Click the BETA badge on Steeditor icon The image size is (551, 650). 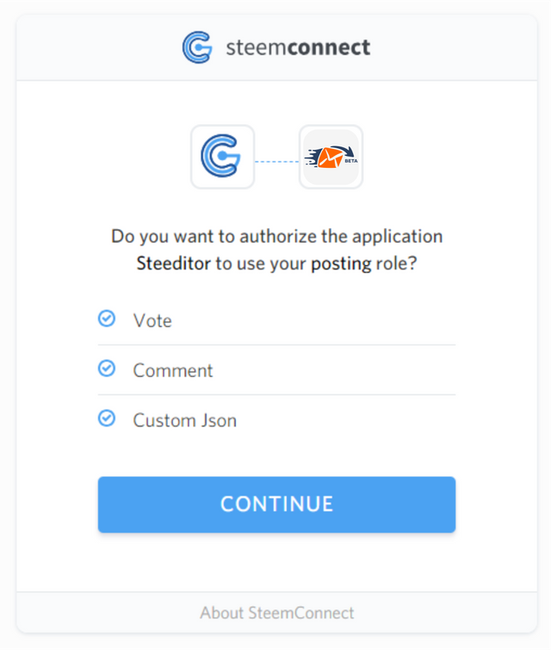point(351,161)
